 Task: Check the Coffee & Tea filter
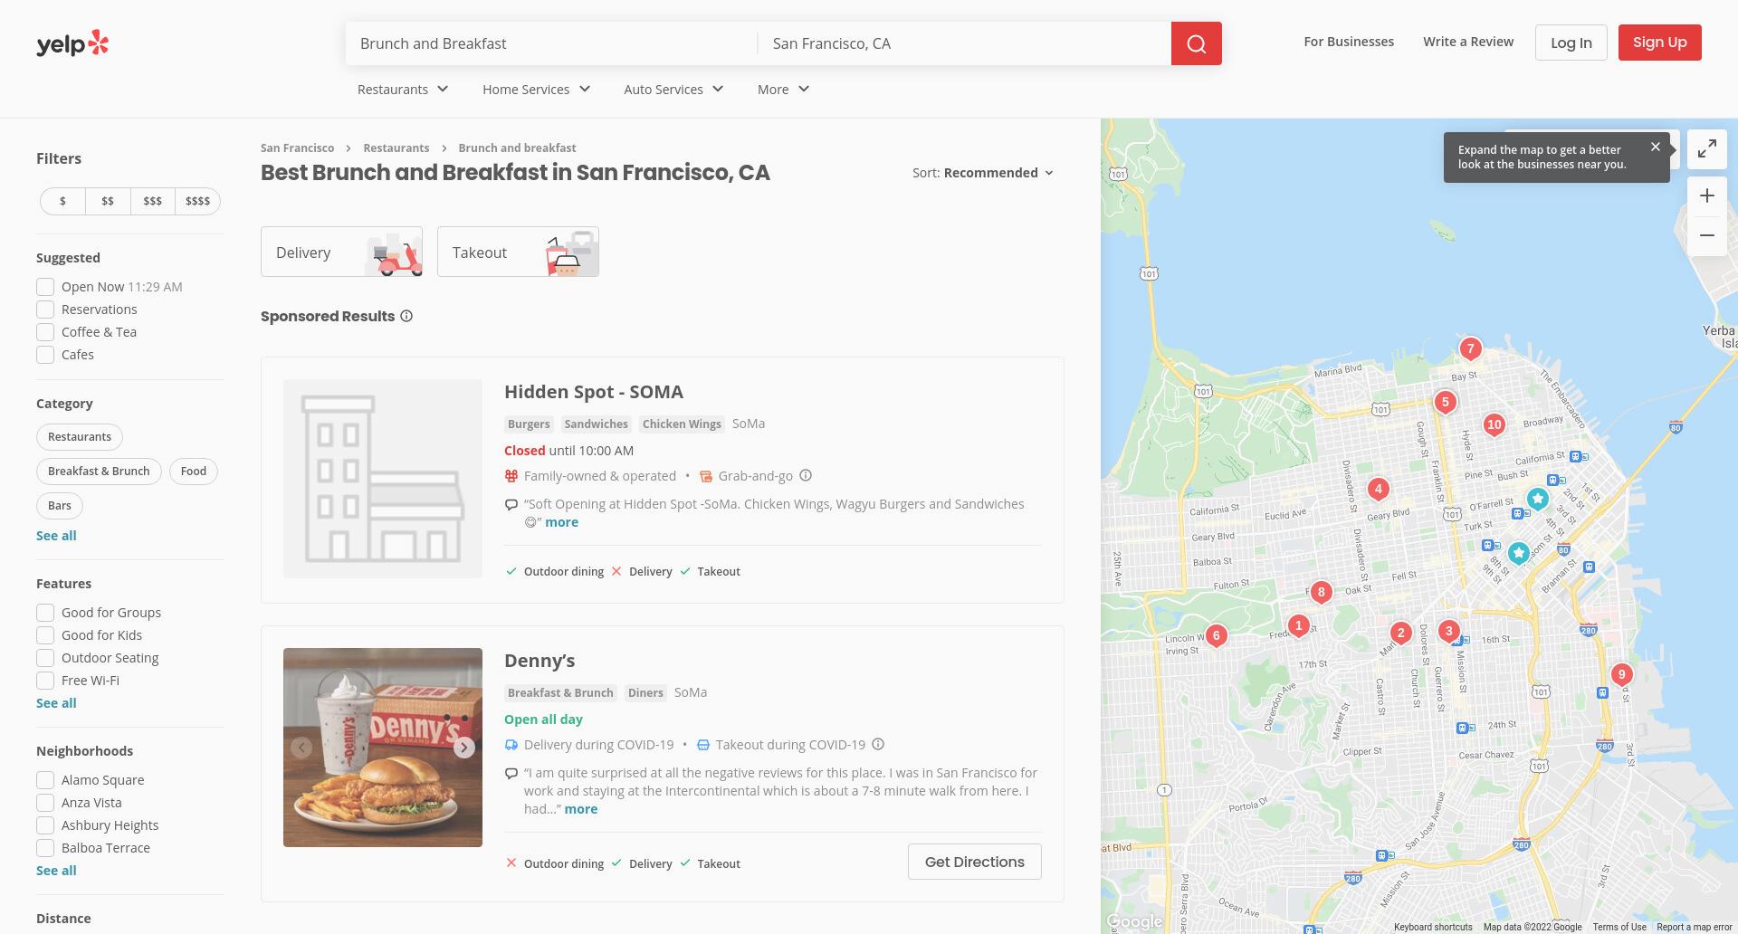45,332
